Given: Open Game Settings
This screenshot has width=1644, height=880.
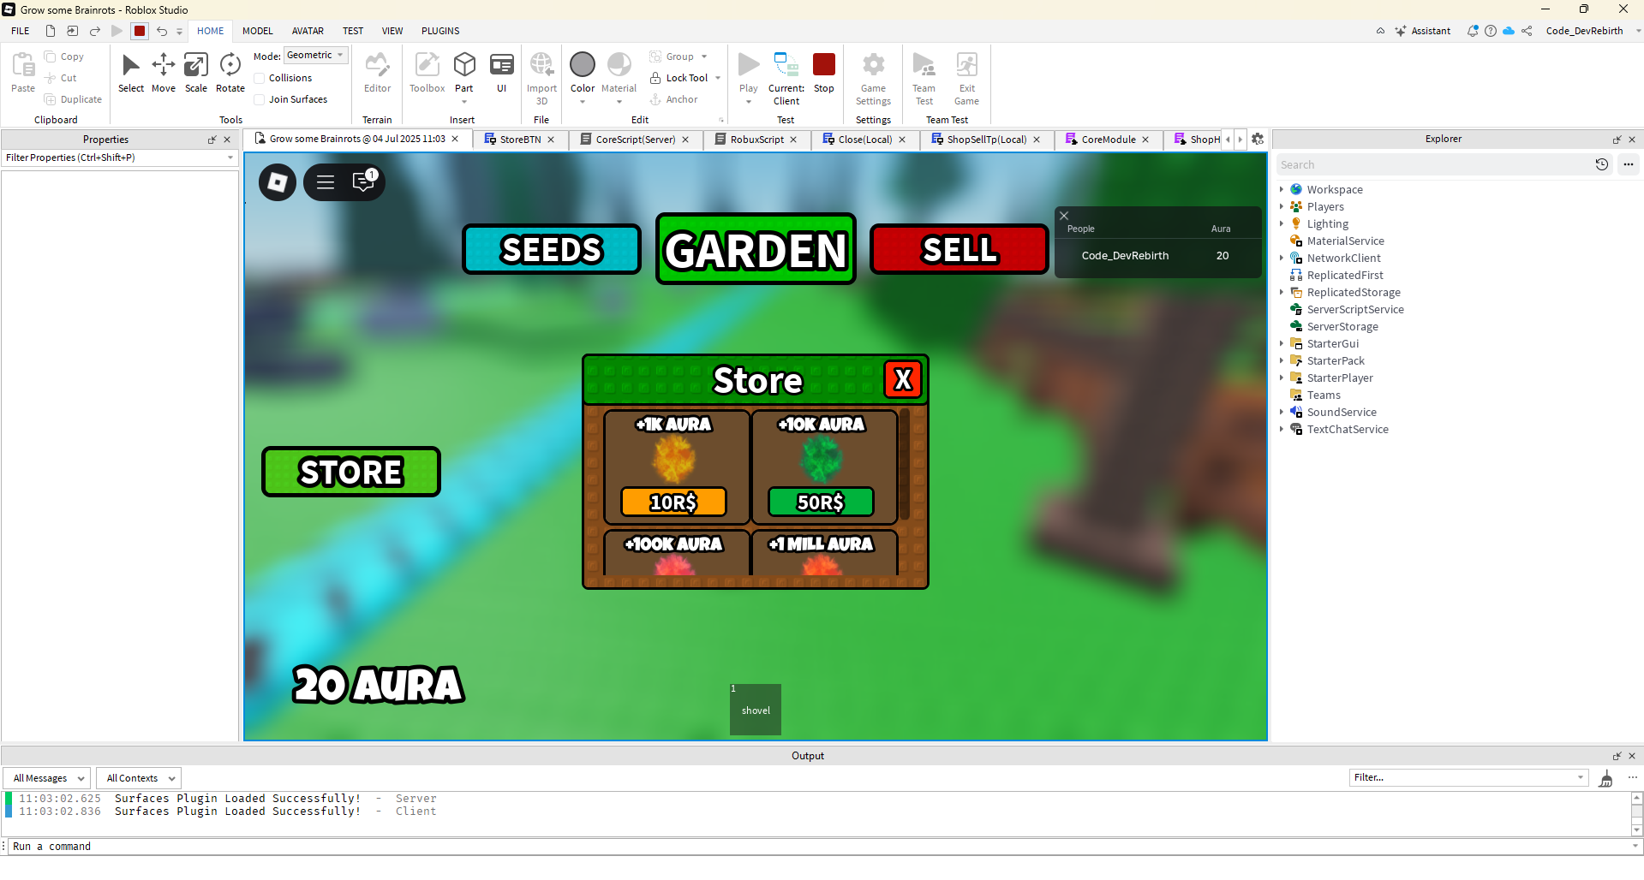Looking at the screenshot, I should tap(873, 77).
